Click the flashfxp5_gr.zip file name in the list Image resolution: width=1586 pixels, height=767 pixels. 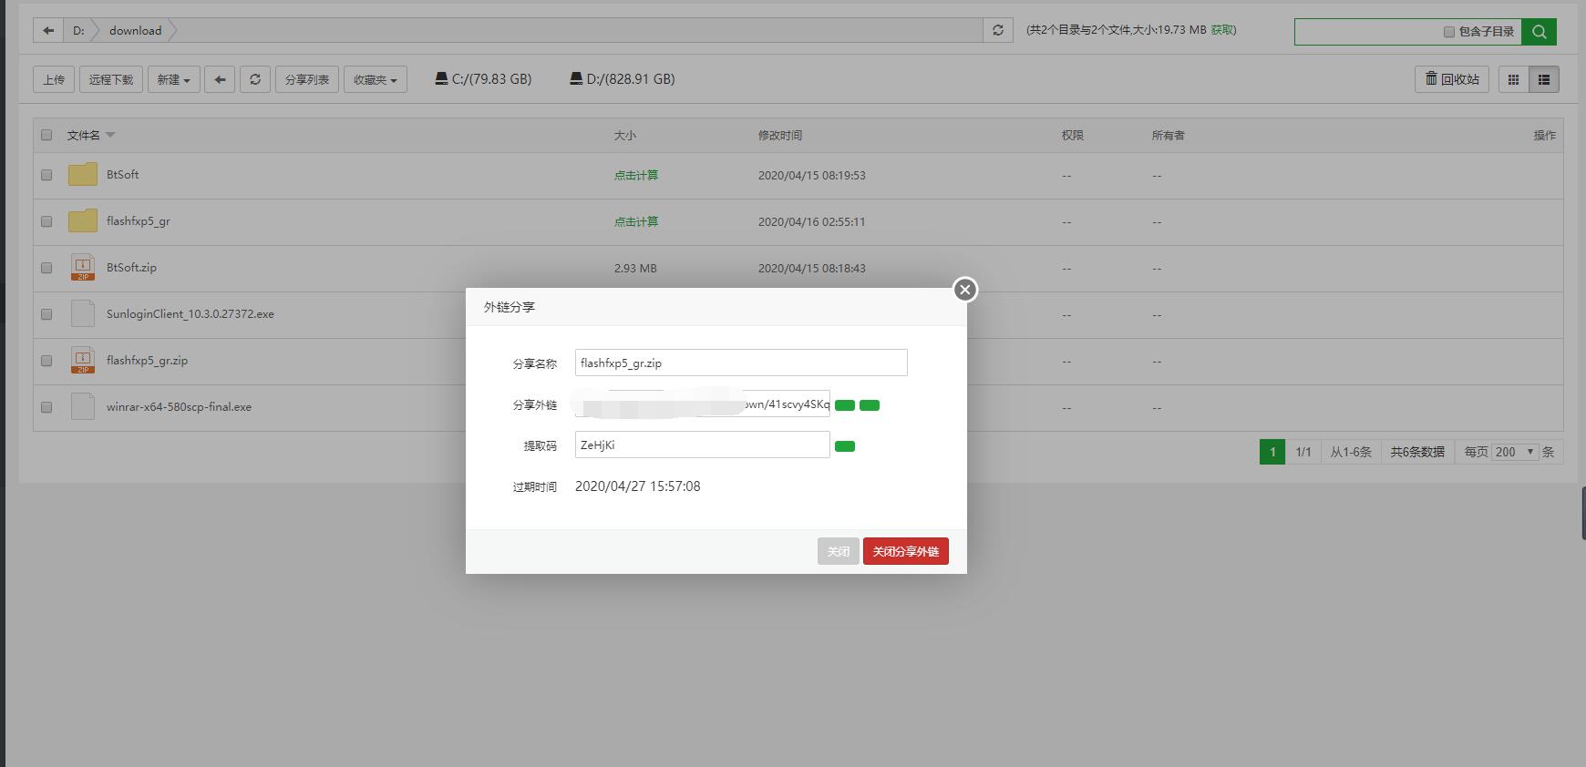pos(147,361)
